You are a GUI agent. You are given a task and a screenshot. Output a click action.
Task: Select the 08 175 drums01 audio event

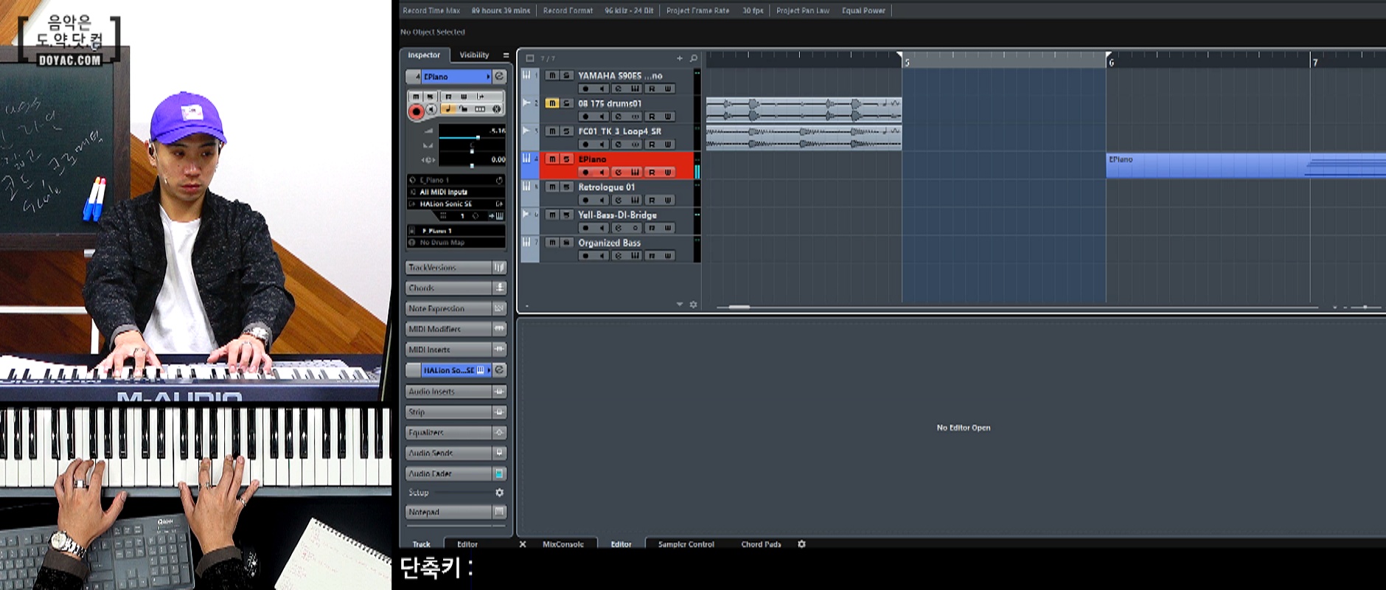click(804, 109)
